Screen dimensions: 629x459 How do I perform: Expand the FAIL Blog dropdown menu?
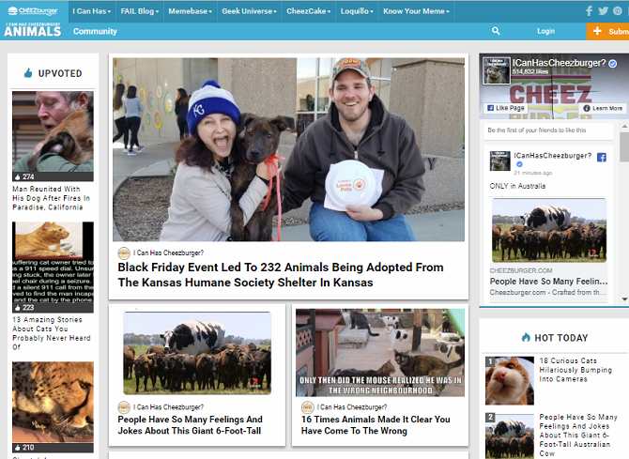coord(140,11)
